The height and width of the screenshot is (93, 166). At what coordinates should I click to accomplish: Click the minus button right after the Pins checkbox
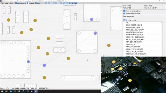(46, 3)
